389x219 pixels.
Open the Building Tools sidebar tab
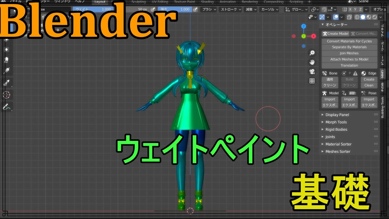click(x=383, y=107)
